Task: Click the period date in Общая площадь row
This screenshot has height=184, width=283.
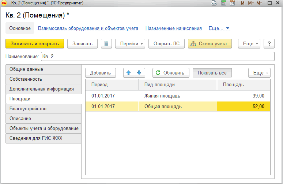Action: click(112, 106)
